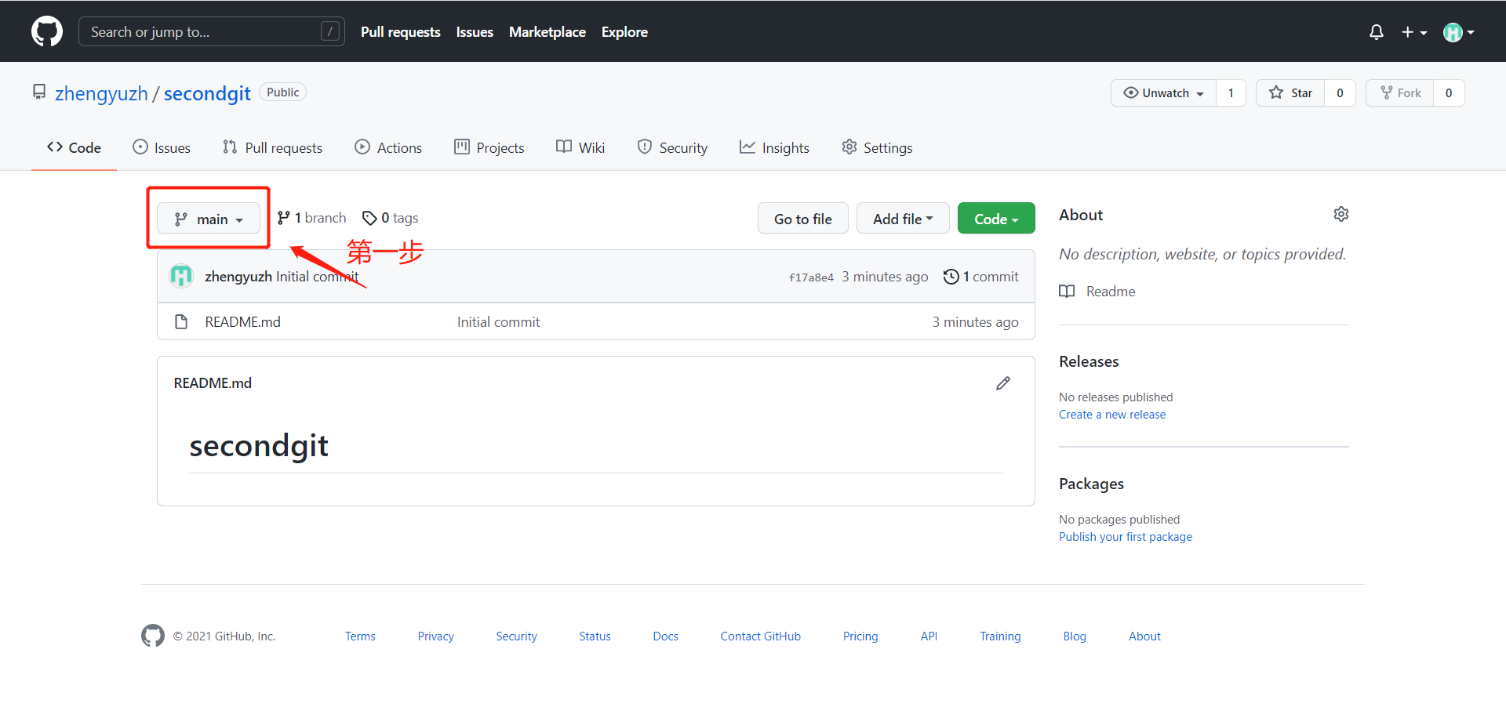Open the user avatar menu
The image size is (1506, 707).
coord(1459,32)
